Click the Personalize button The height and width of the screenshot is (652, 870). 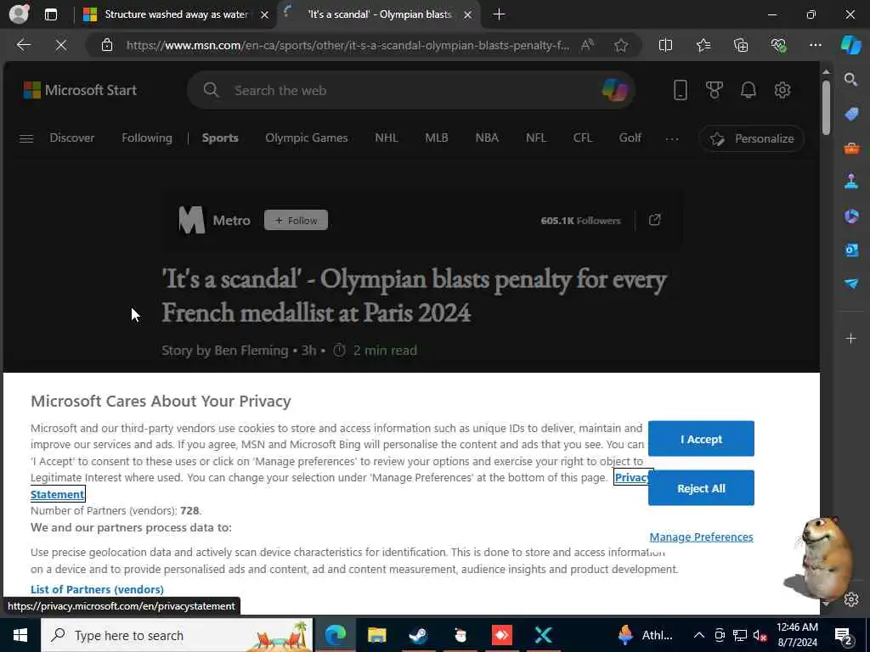pos(751,138)
